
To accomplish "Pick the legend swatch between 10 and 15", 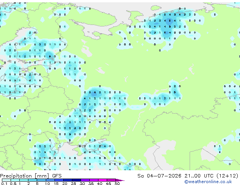I will coord(50,180).
